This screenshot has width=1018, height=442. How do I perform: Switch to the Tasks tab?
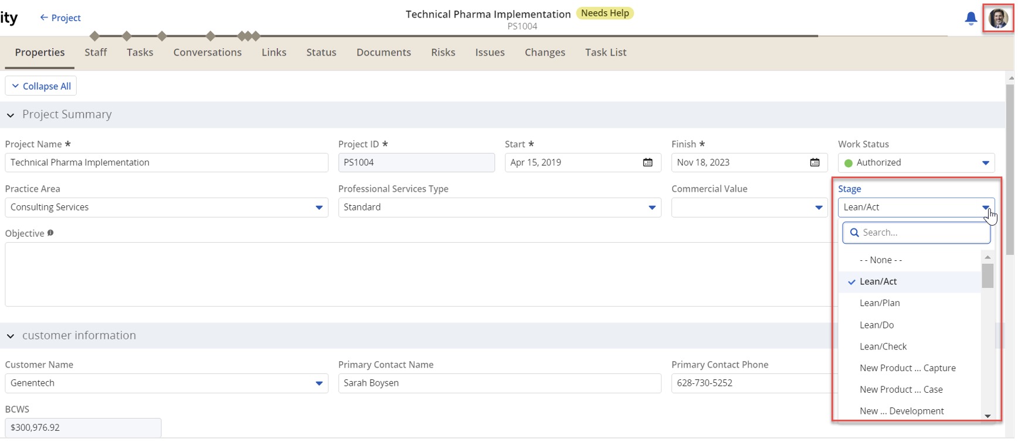(141, 53)
